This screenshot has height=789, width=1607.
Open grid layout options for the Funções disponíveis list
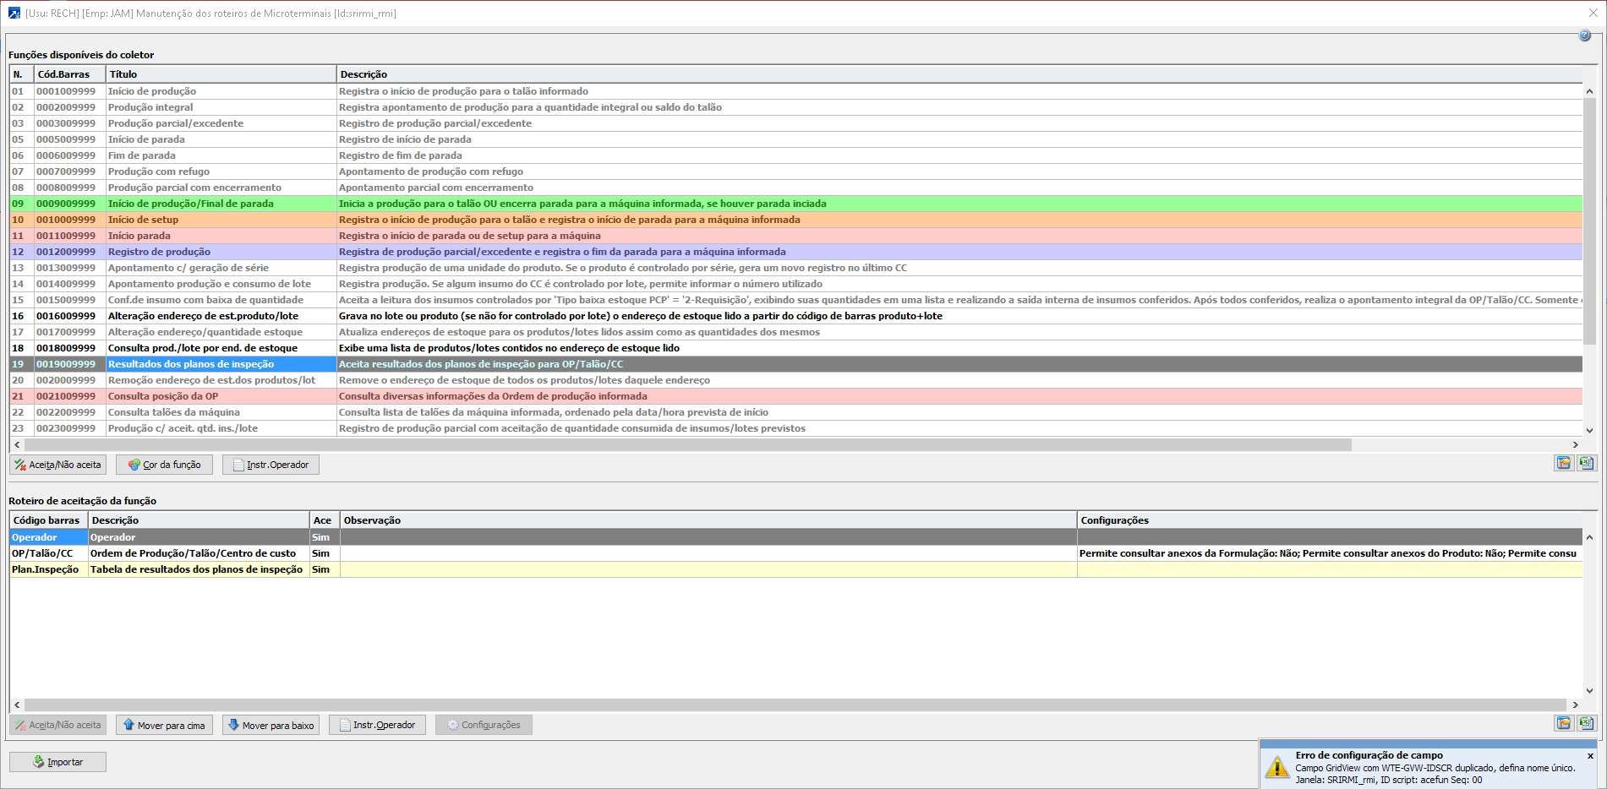click(x=1563, y=463)
